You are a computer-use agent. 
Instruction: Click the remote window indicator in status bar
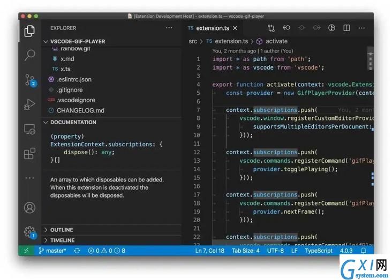[x=26, y=251]
